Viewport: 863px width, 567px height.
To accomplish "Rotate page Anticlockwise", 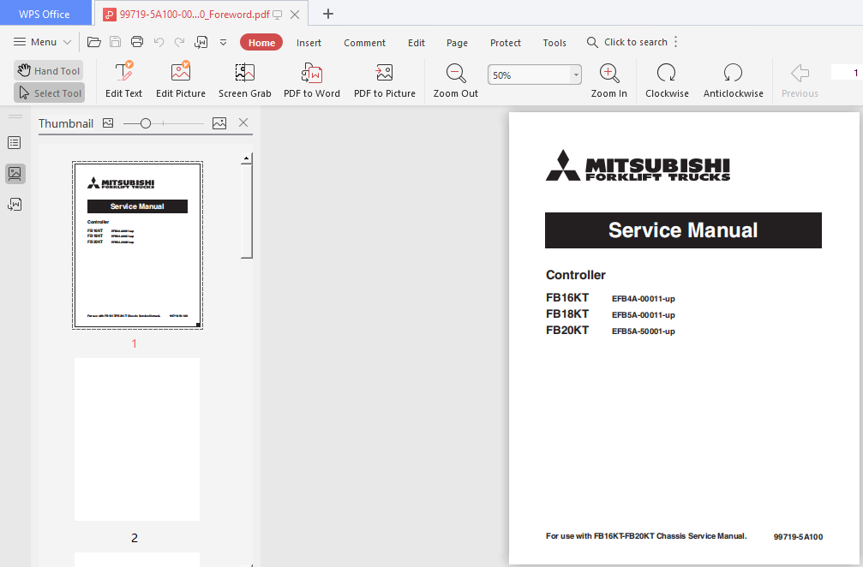I will tap(733, 80).
